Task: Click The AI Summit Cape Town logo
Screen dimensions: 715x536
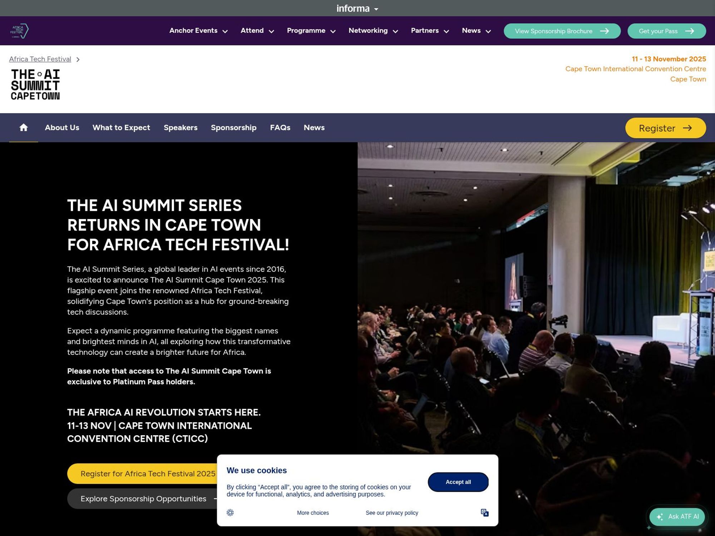Action: (x=35, y=84)
